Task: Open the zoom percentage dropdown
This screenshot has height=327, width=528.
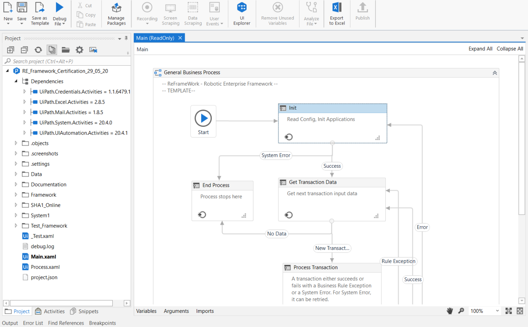Action: click(497, 311)
